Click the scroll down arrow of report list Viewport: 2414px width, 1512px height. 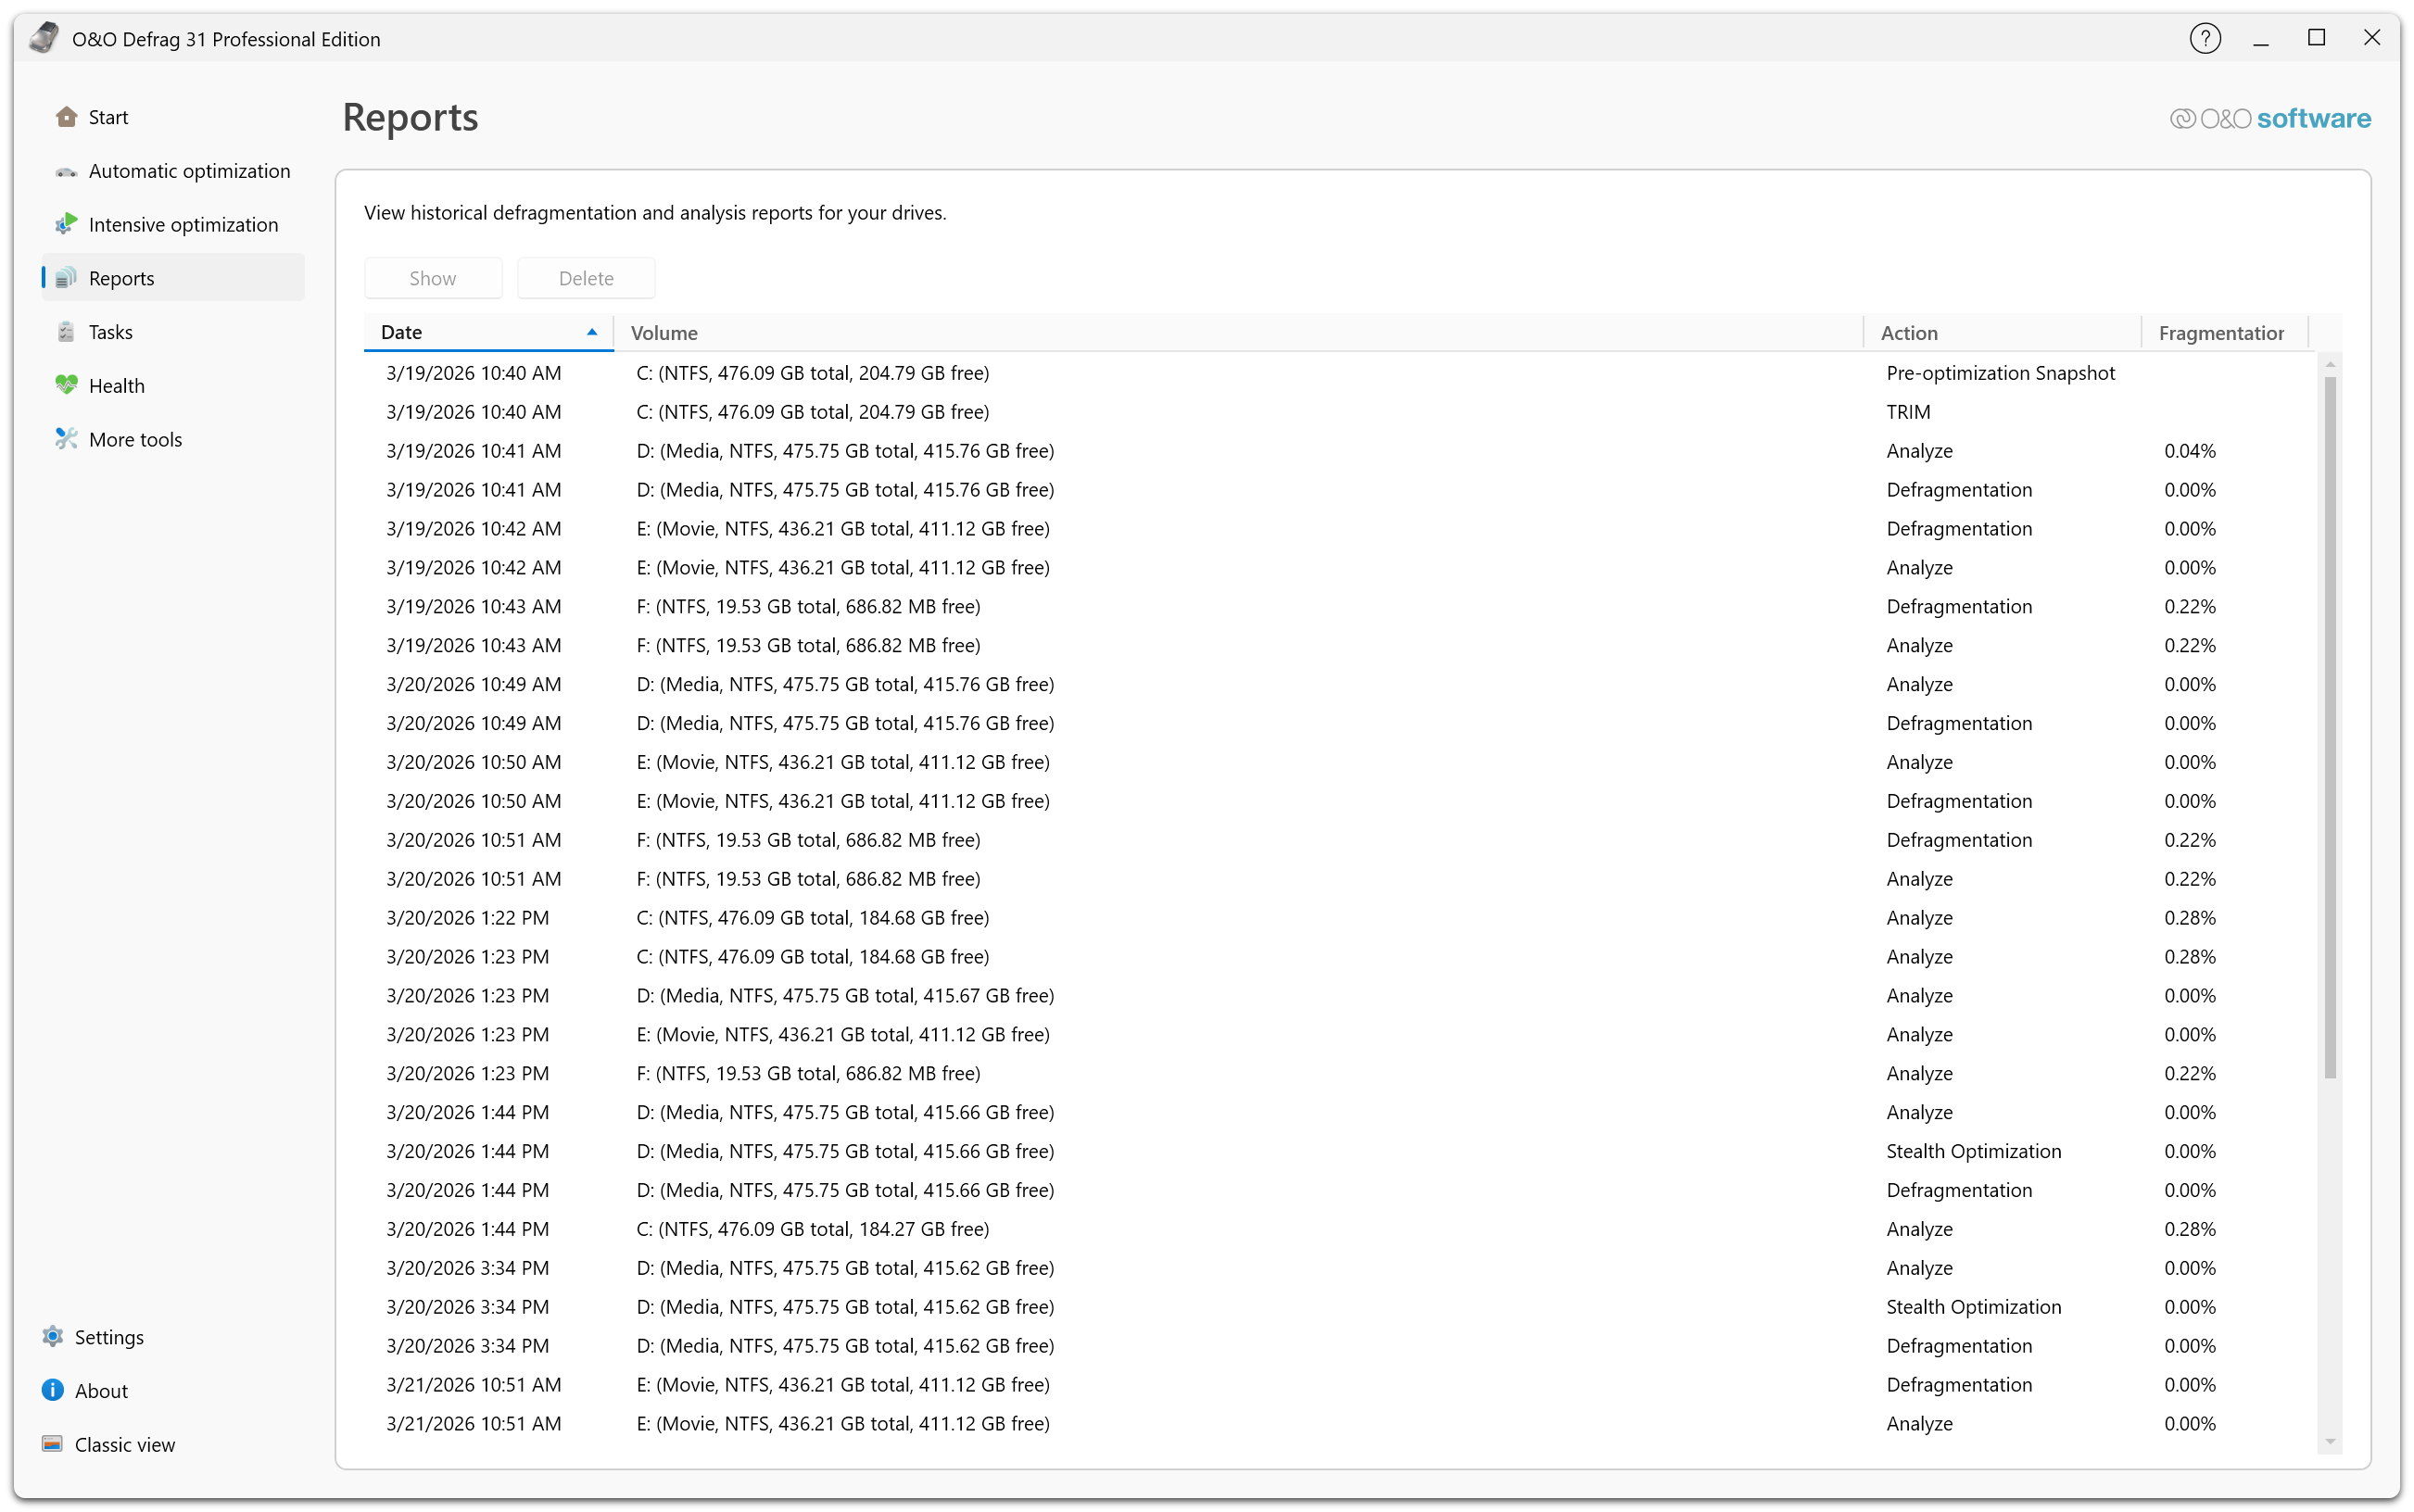click(2330, 1441)
